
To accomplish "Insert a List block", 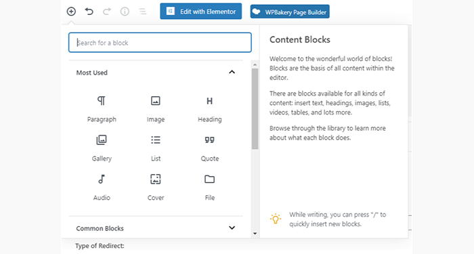I will [x=156, y=148].
